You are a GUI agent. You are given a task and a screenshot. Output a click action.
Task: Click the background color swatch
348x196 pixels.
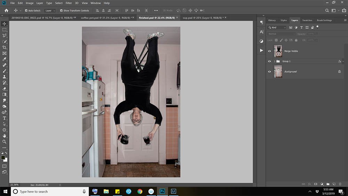(x=6, y=160)
